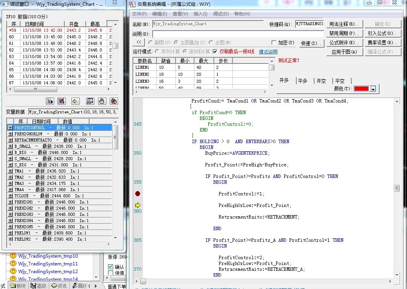Toggle the 加密 encryption checkbox

pyautogui.click(x=274, y=43)
